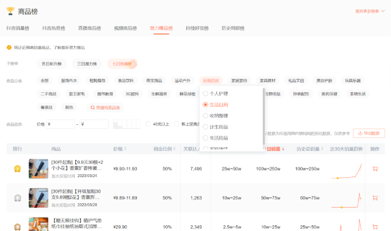This screenshot has height=231, width=391.
Task: Click the trophy icon beside 商品榜
Action: (x=10, y=11)
